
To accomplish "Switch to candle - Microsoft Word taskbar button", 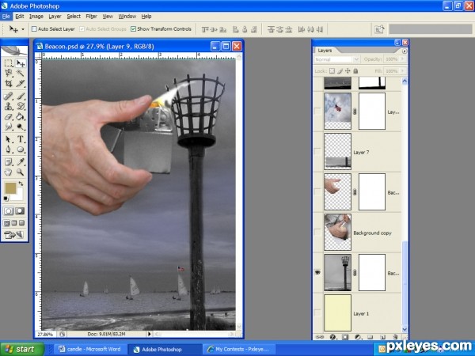I will [89, 349].
